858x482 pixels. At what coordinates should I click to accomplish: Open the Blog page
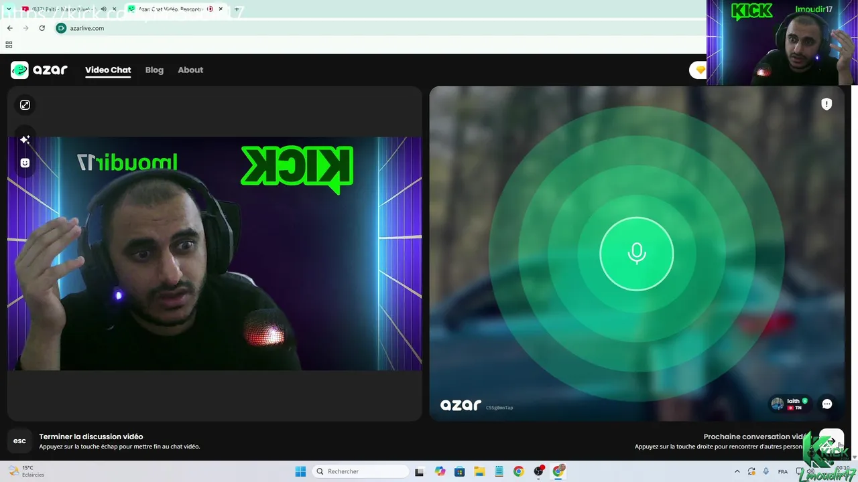point(154,70)
